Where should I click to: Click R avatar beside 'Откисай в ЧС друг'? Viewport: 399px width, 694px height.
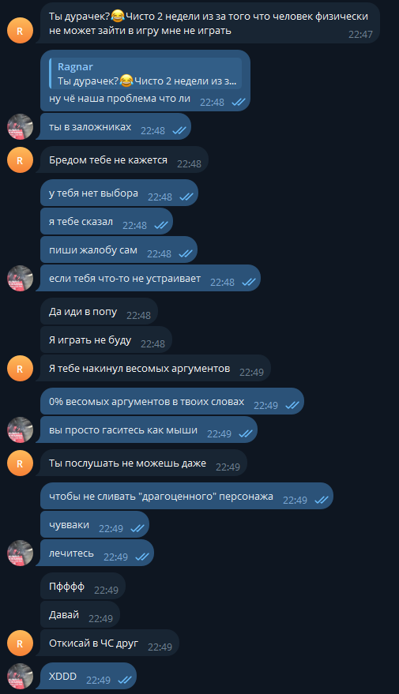tap(20, 643)
